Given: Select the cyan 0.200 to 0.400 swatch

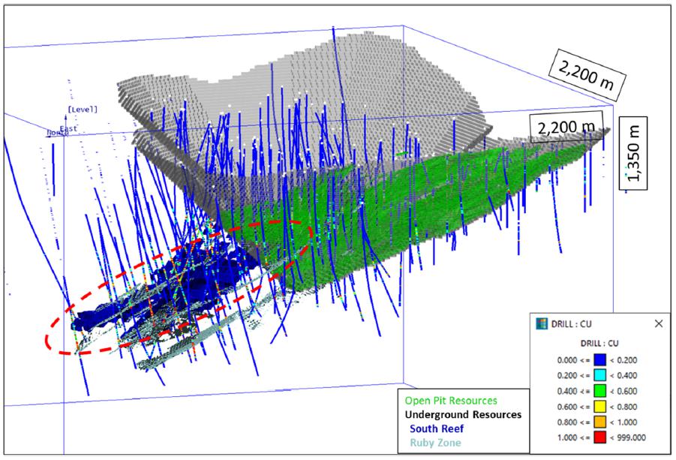Looking at the screenshot, I should click(599, 375).
